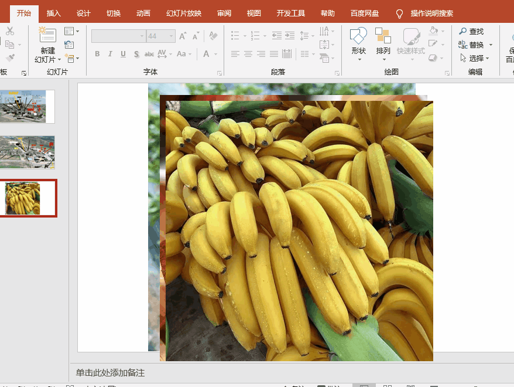Apply strikethrough to selected text
The width and height of the screenshot is (514, 387).
[148, 53]
